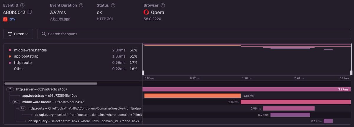Click the app.bootstrap legend color dot
This screenshot has height=127, width=354.
(x=10, y=56)
